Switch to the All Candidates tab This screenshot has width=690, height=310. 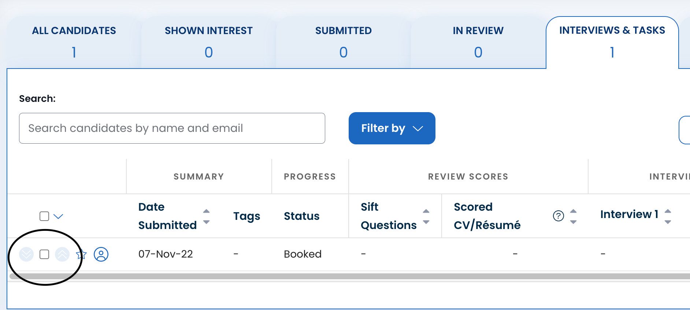[x=74, y=41]
